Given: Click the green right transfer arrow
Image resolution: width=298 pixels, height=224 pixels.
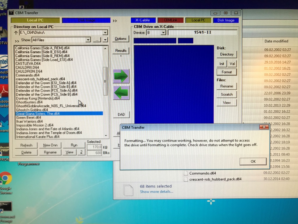Looking at the screenshot, I should click(x=121, y=76).
